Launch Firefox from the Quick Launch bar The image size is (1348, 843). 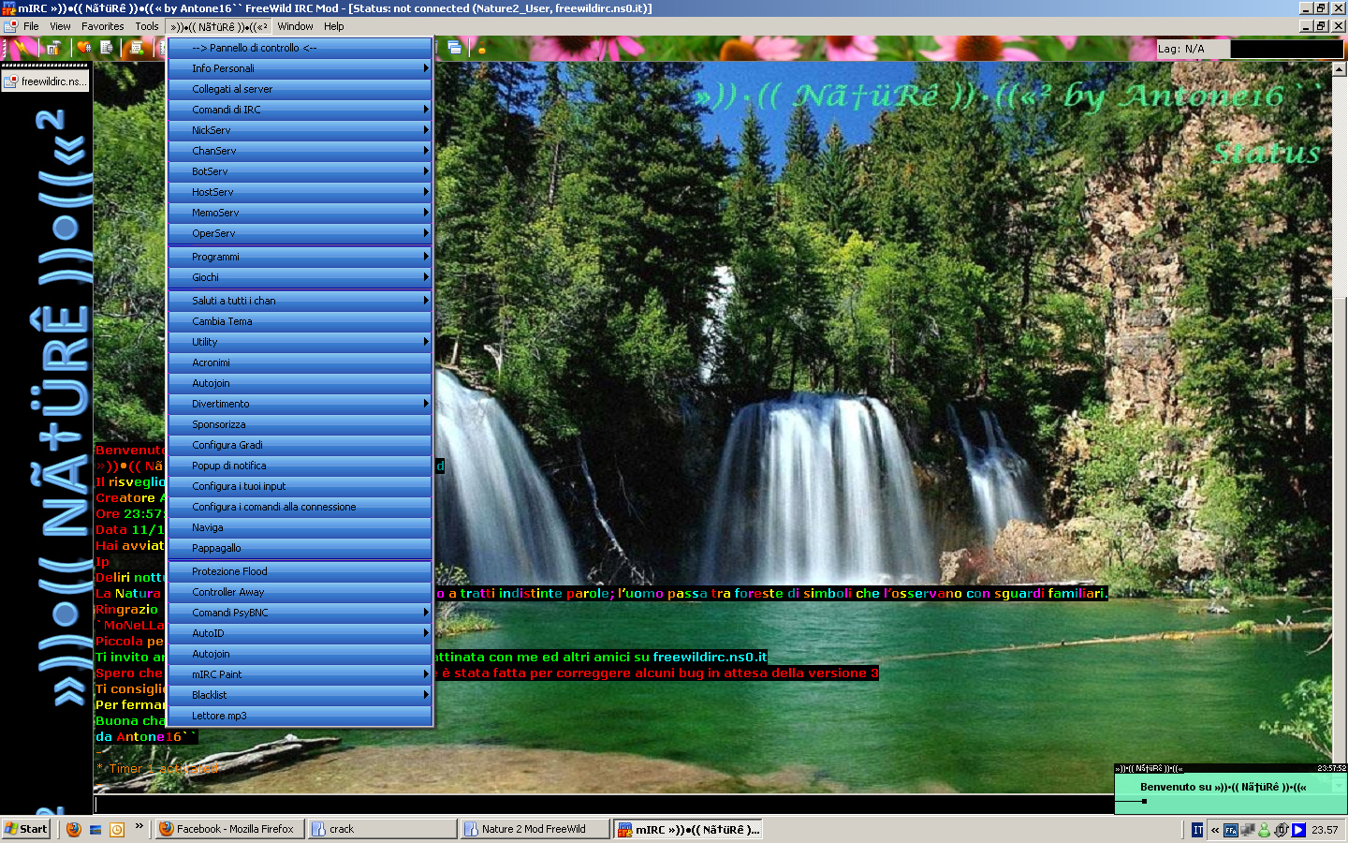point(74,829)
